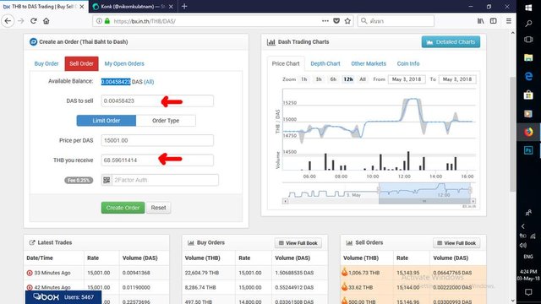This screenshot has width=541, height=304.
Task: Set chart zoom to 12h
Action: point(348,79)
